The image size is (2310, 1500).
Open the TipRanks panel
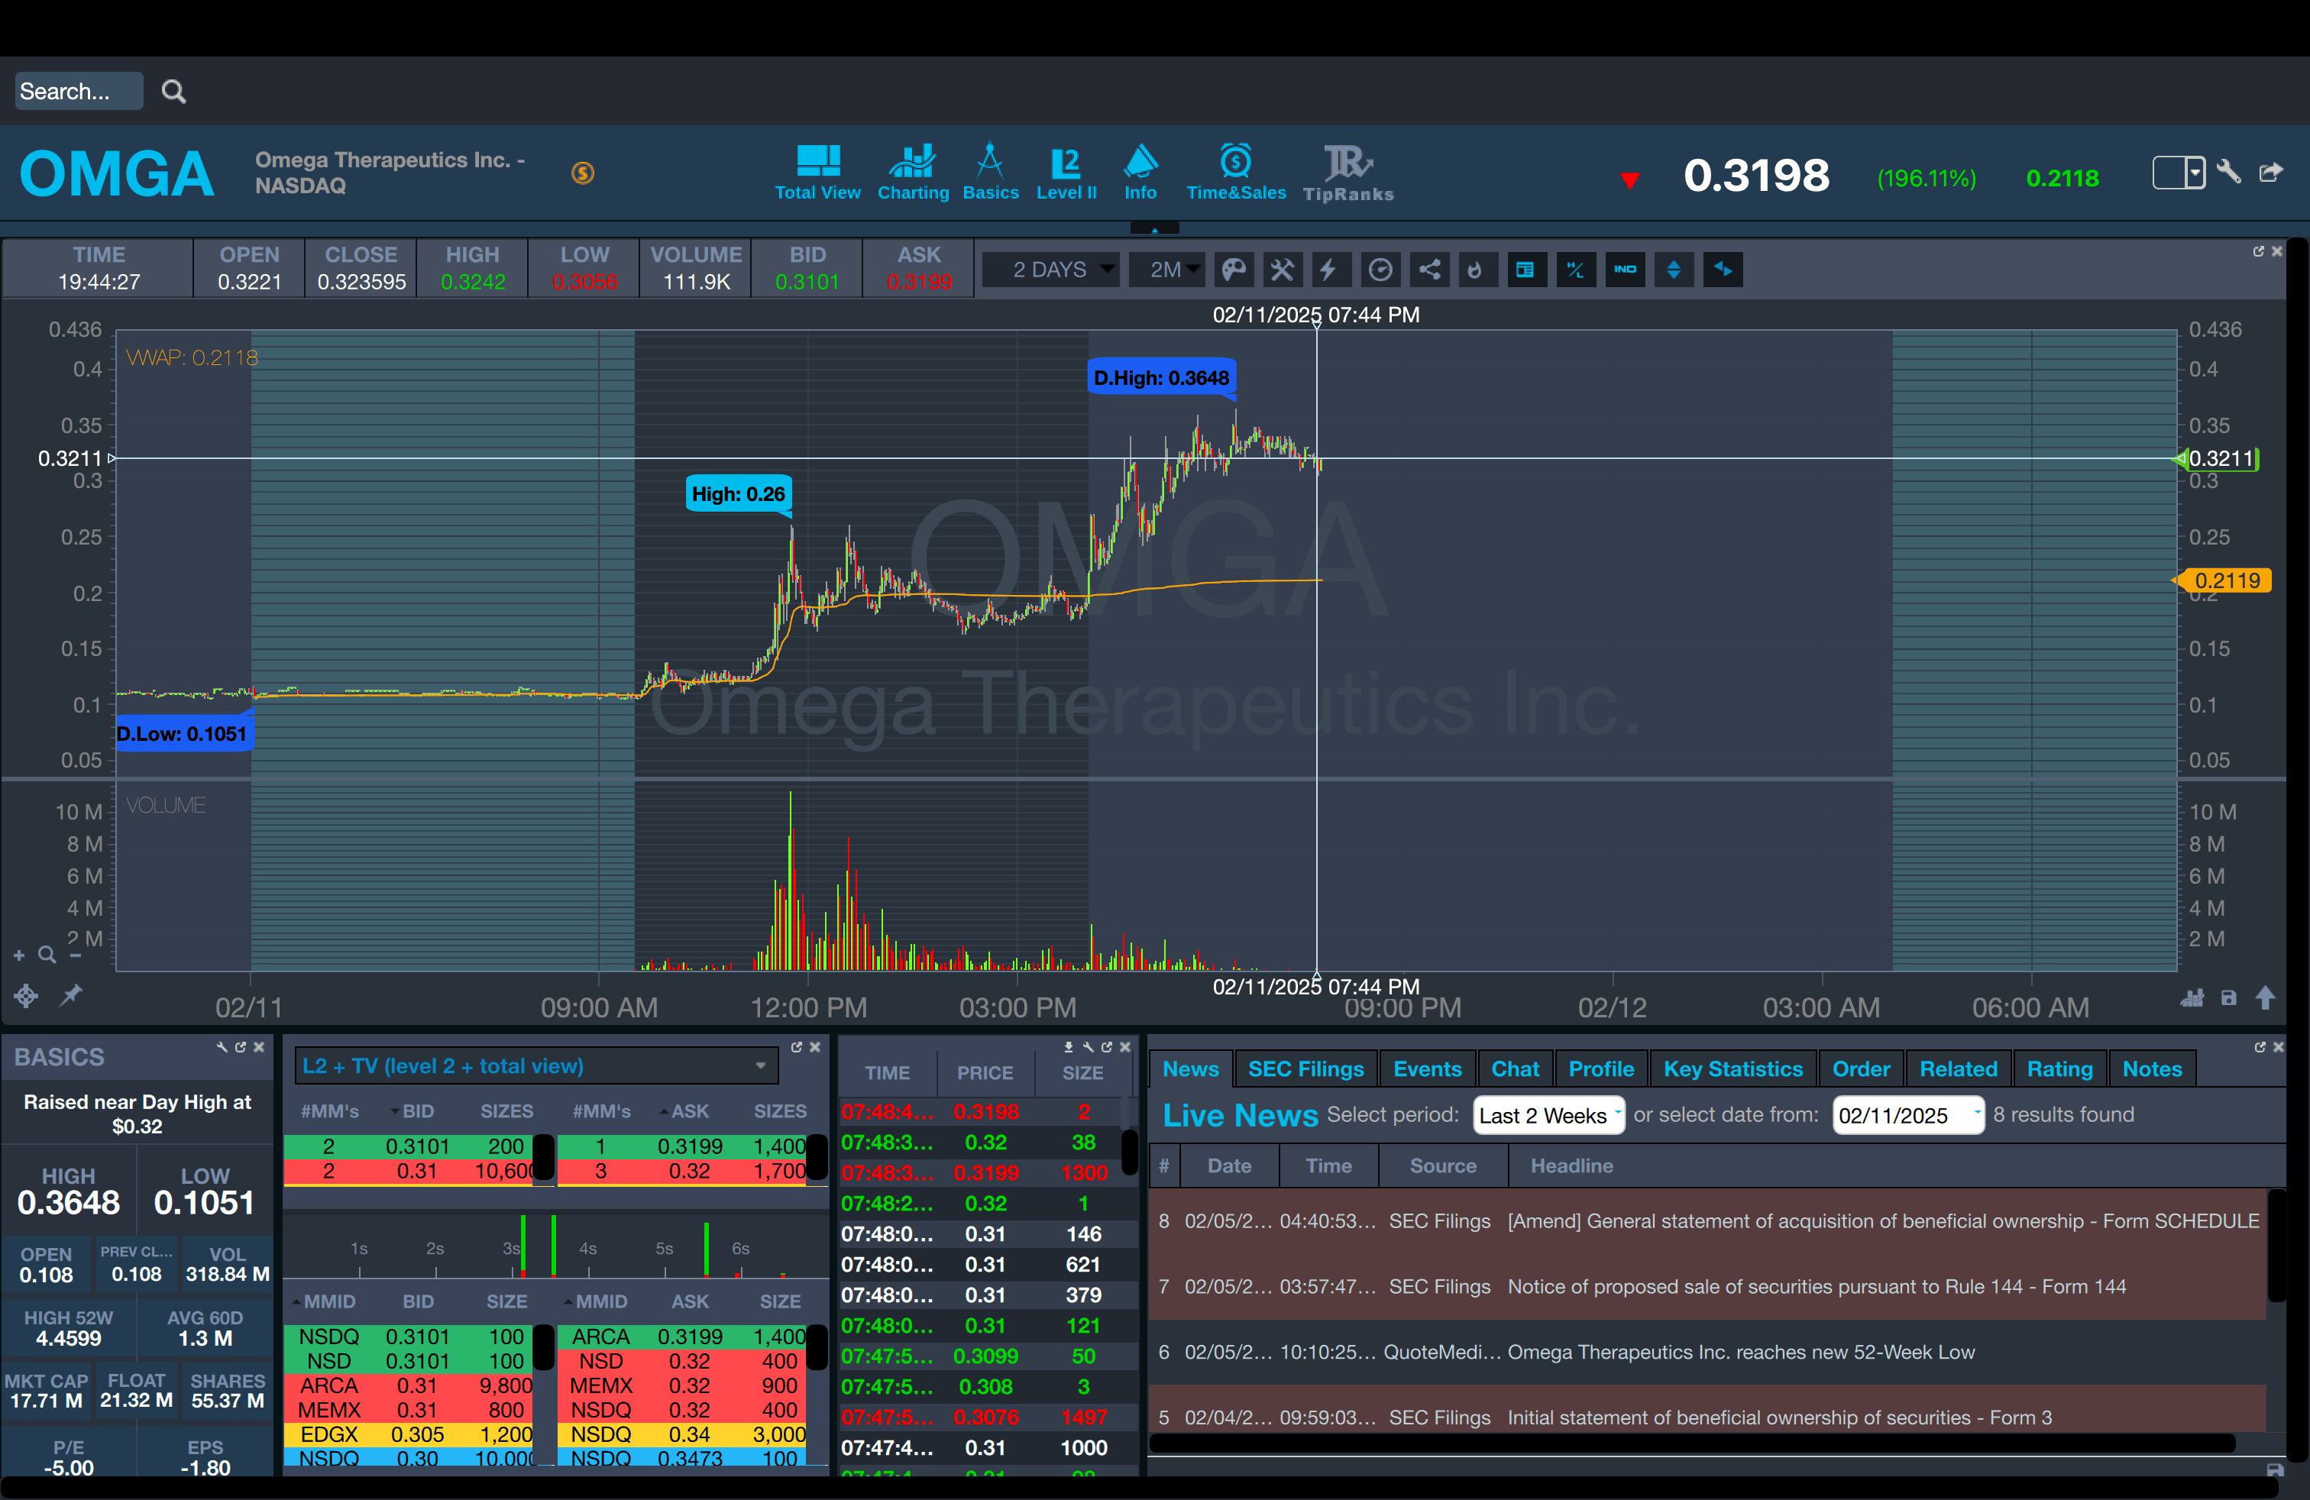pos(1347,173)
